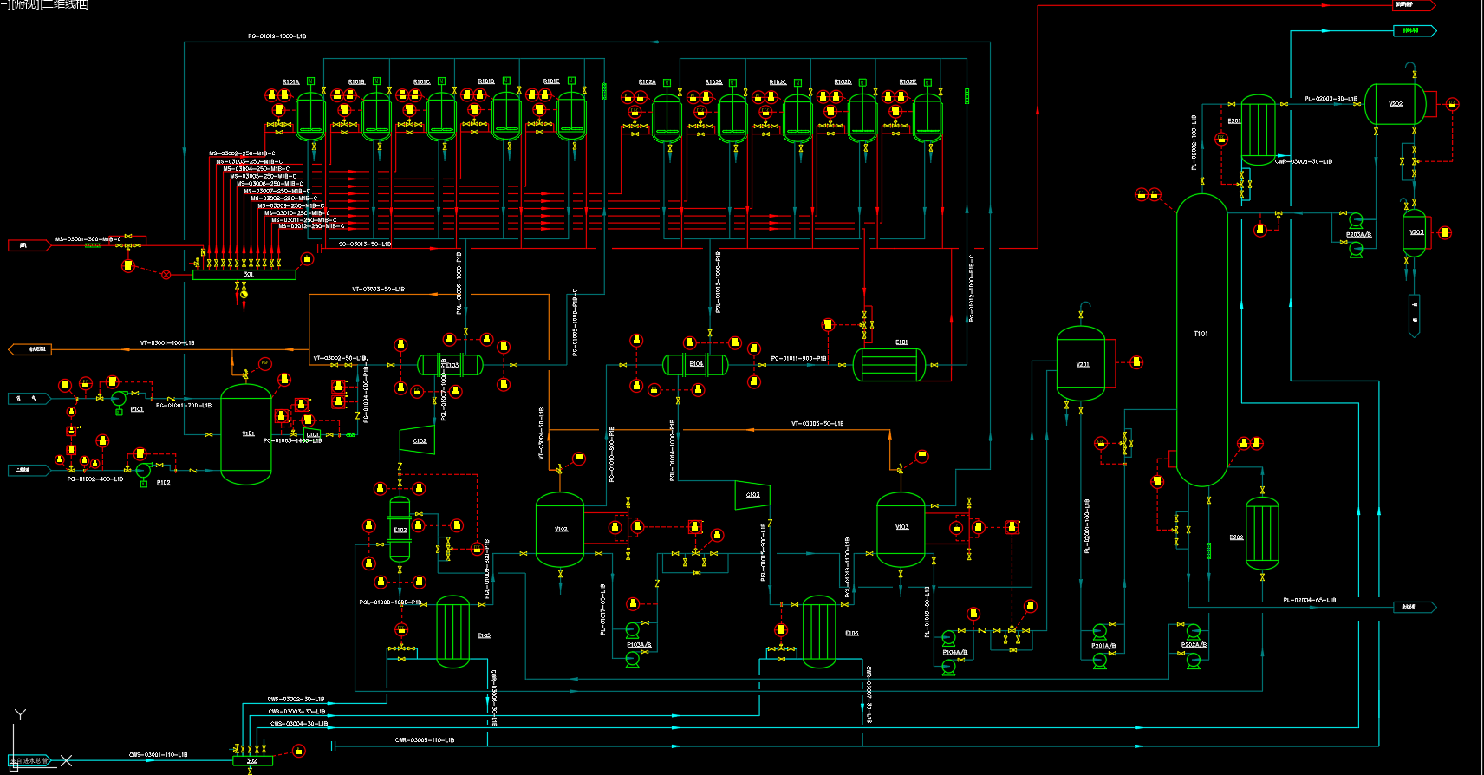The width and height of the screenshot is (1484, 775).
Task: Click the V101 vessel symbol
Action: tap(246, 433)
